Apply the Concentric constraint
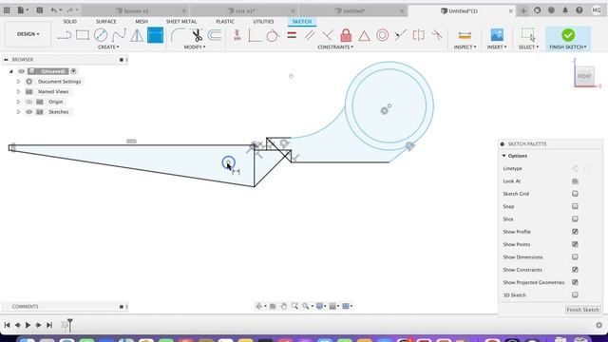 [382, 35]
